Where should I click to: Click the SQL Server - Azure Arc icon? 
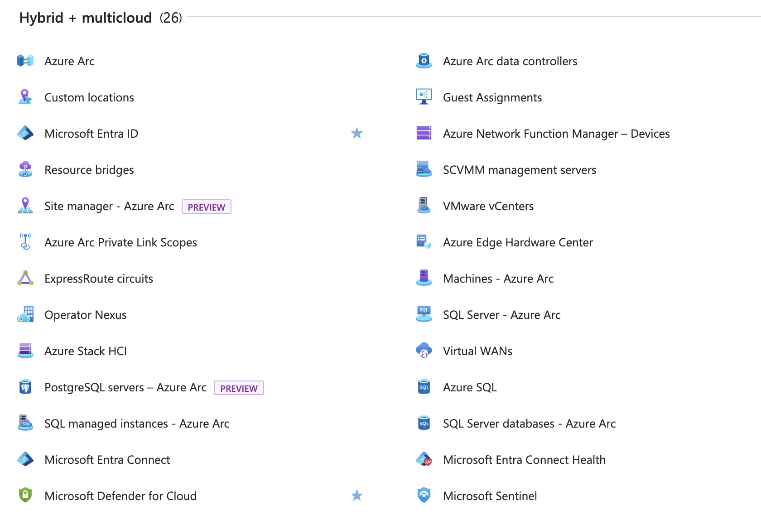pos(424,314)
